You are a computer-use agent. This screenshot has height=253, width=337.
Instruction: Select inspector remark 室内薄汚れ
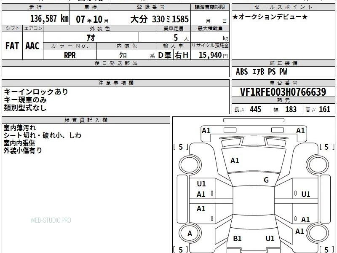click(19, 128)
